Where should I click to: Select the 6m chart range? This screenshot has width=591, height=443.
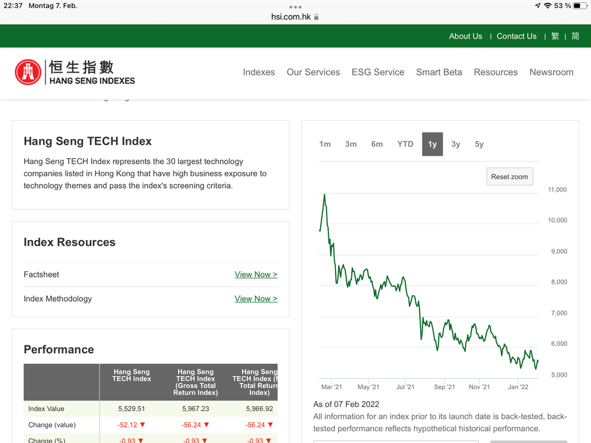[x=377, y=144]
